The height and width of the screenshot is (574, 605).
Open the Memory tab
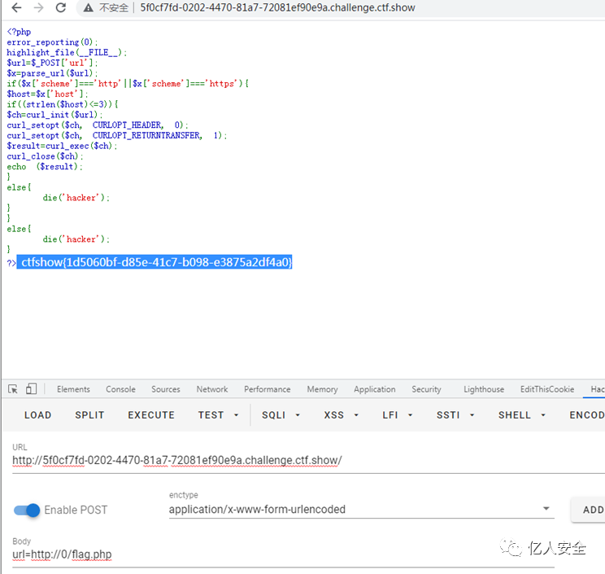click(x=322, y=389)
